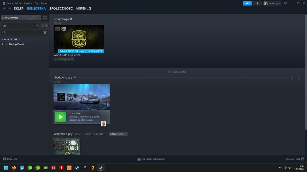Sort sidebar by recent activity (clock icon)
Viewport: 307px width, 172px height.
coord(42,26)
